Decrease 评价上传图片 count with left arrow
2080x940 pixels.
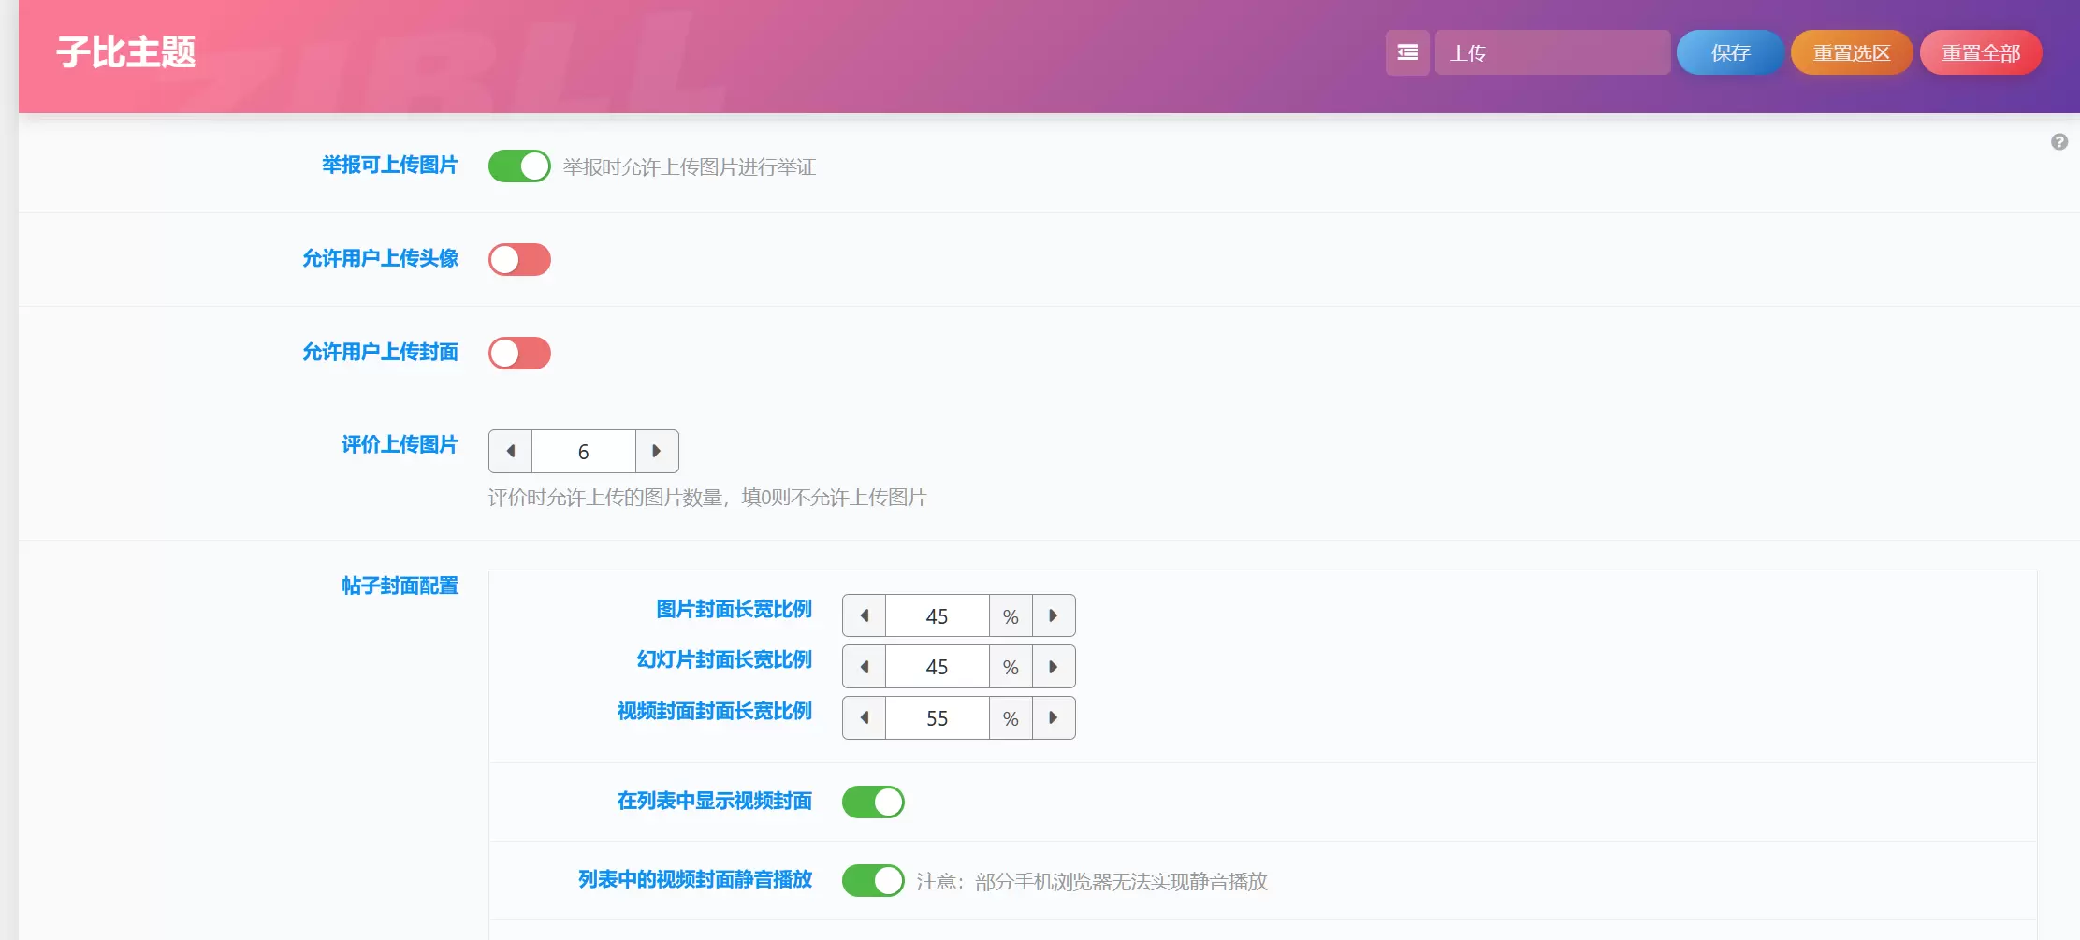point(511,452)
